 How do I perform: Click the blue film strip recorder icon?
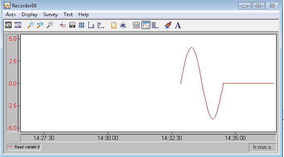[x=18, y=25]
